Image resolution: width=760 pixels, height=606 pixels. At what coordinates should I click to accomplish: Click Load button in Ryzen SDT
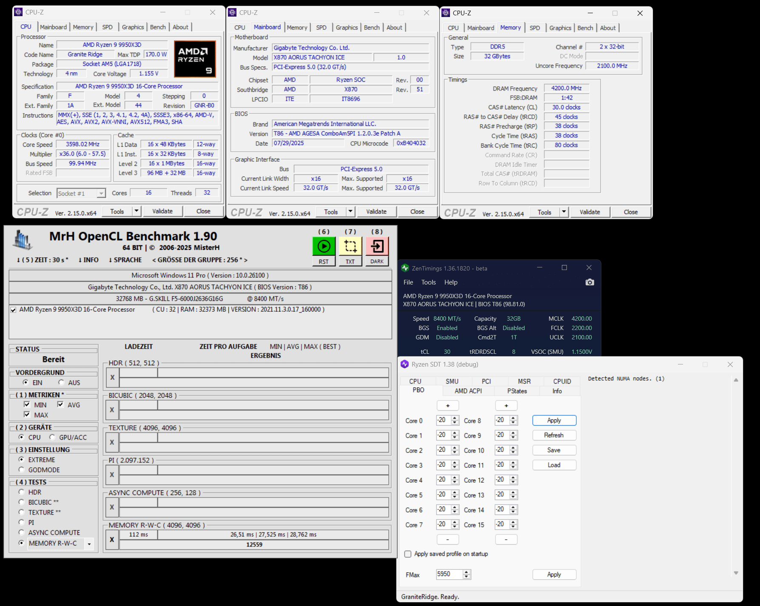click(x=554, y=465)
